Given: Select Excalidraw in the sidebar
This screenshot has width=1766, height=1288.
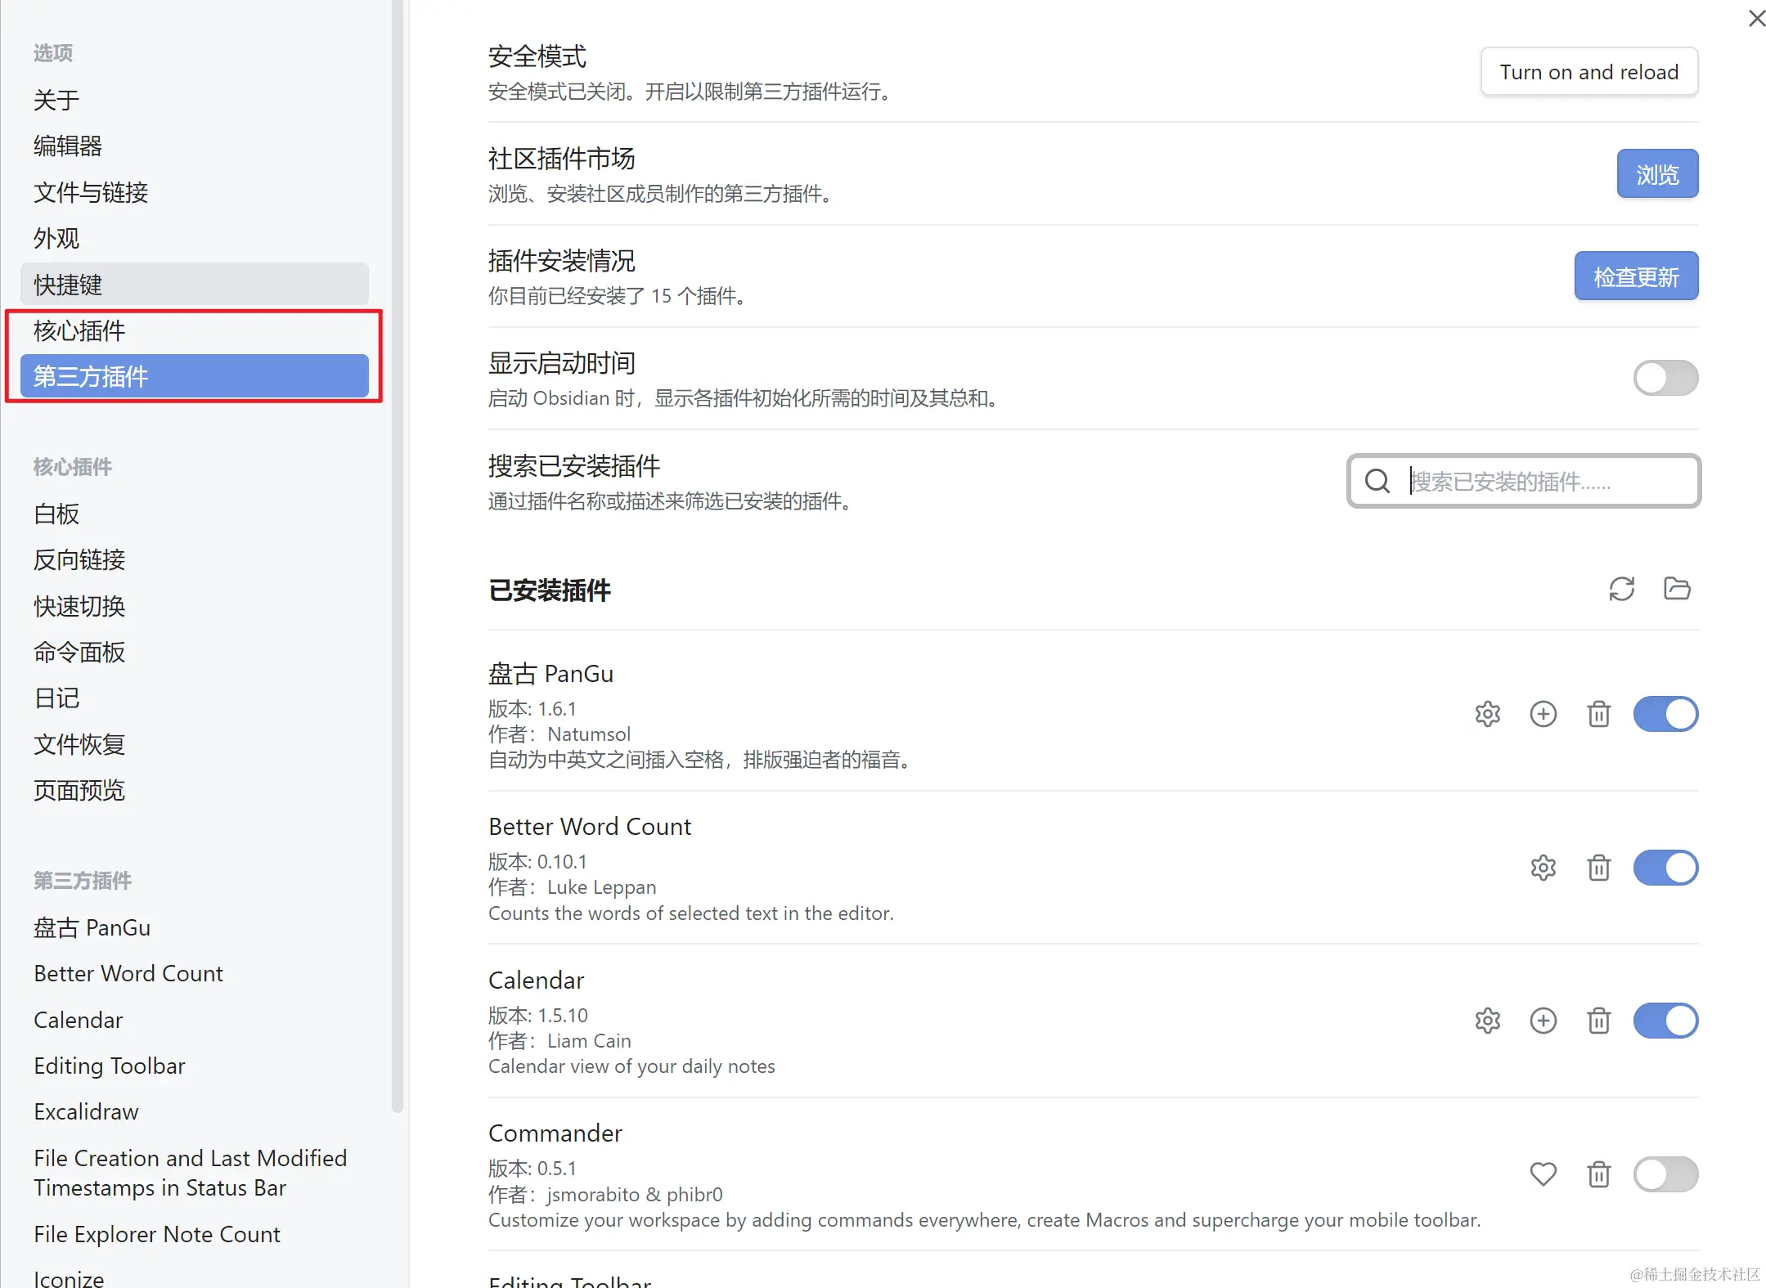Looking at the screenshot, I should point(86,1112).
